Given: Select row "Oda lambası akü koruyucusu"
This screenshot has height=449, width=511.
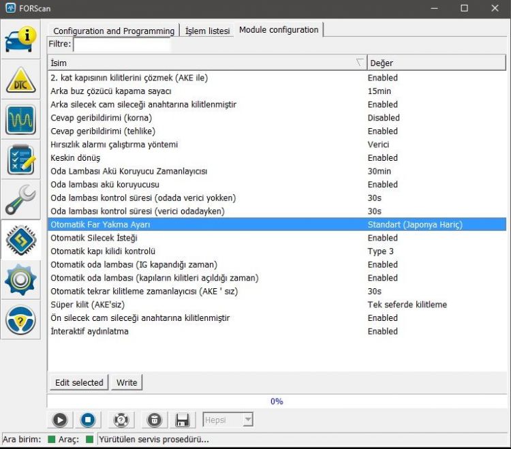Looking at the screenshot, I should coord(277,185).
